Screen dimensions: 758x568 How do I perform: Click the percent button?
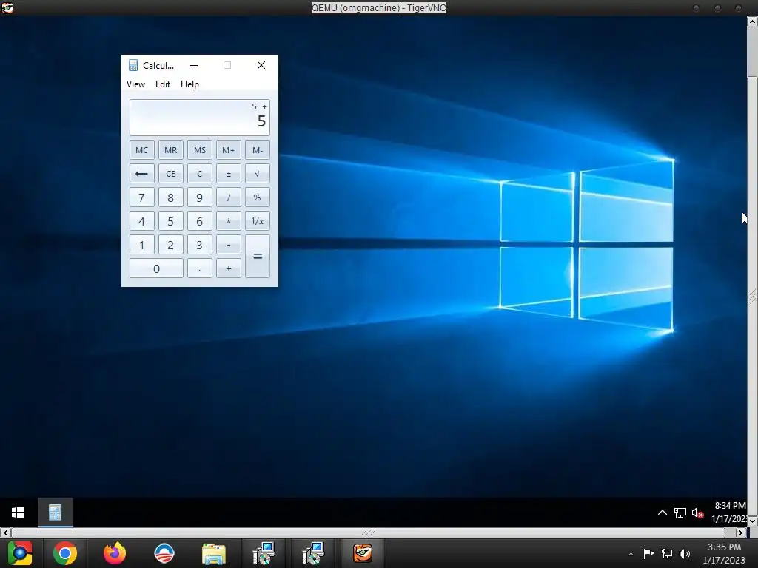[257, 197]
